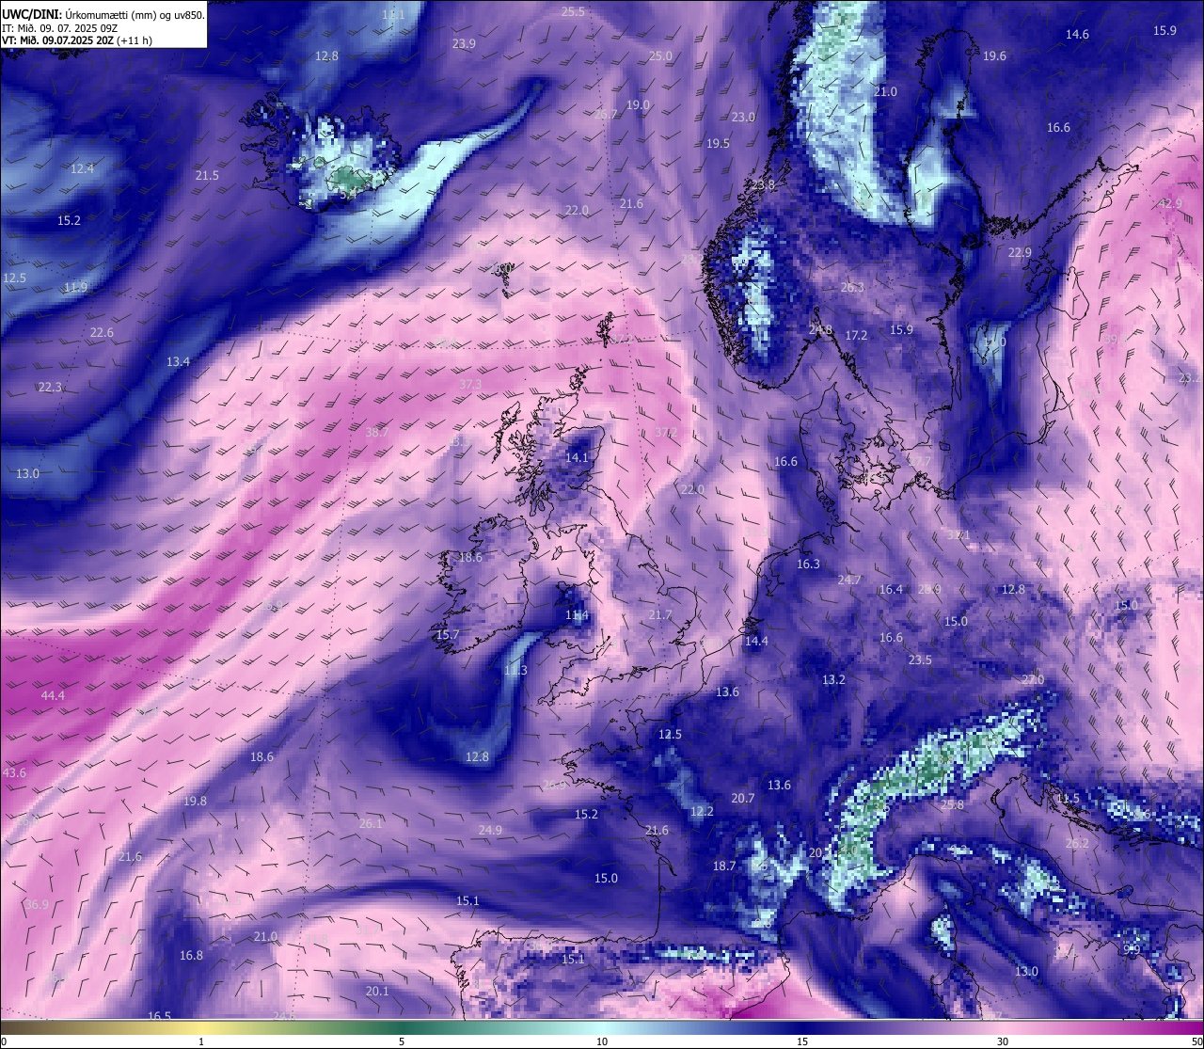Click the 26.1 value over the Atlantic
The image size is (1204, 1049).
[371, 823]
